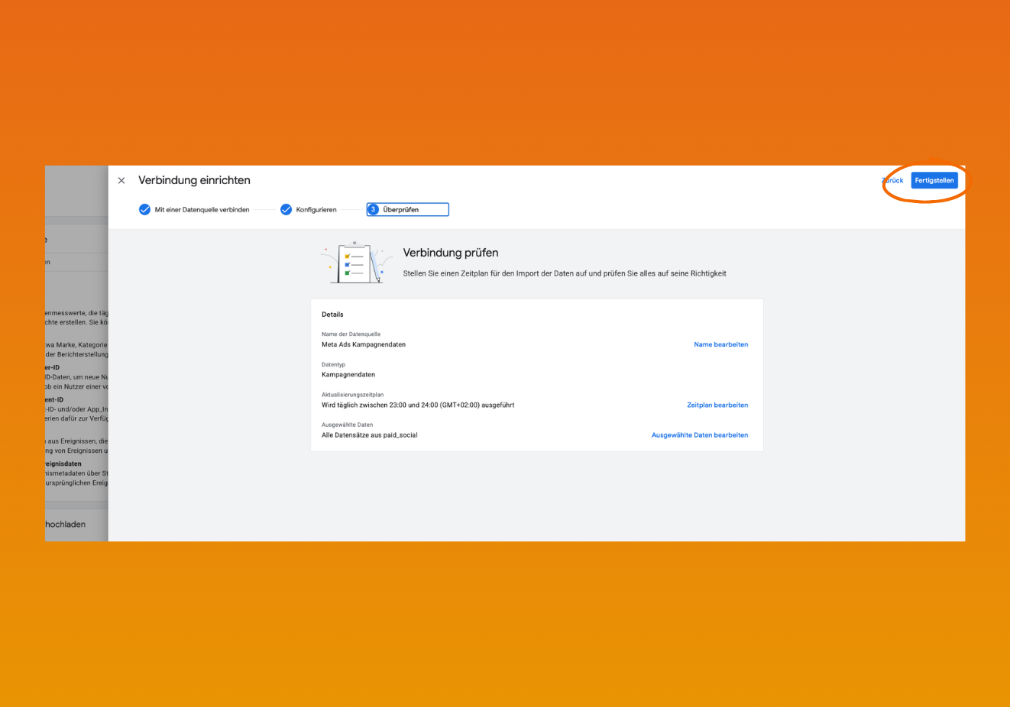This screenshot has width=1010, height=707.
Task: Click the 'Ausgewählte Daten' label
Action: point(347,425)
